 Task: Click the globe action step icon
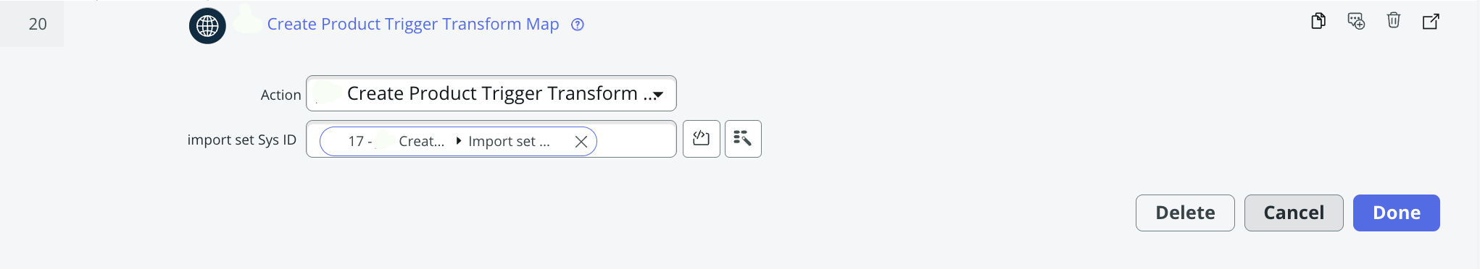[207, 25]
